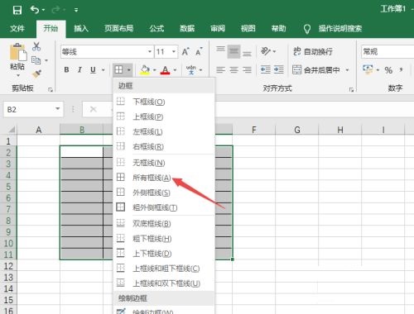Toggle 自动换行 wrap text
The height and width of the screenshot is (314, 414).
[313, 51]
